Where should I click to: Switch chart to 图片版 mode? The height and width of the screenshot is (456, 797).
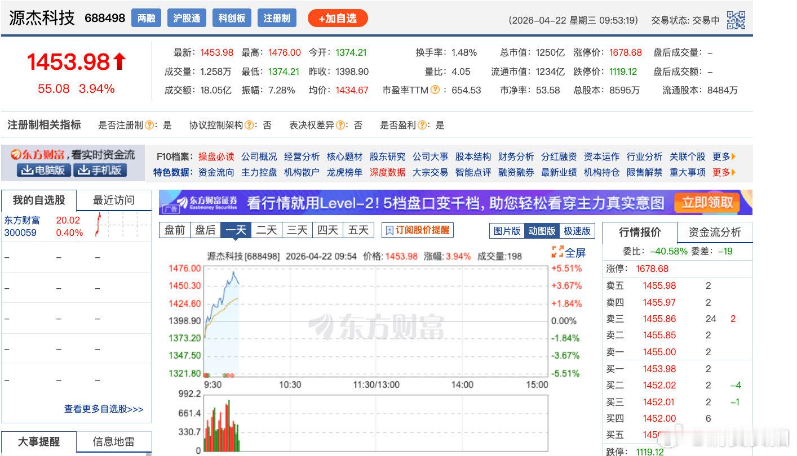click(507, 230)
